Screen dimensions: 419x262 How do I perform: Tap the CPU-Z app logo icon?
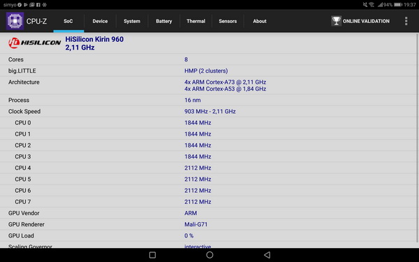point(15,21)
